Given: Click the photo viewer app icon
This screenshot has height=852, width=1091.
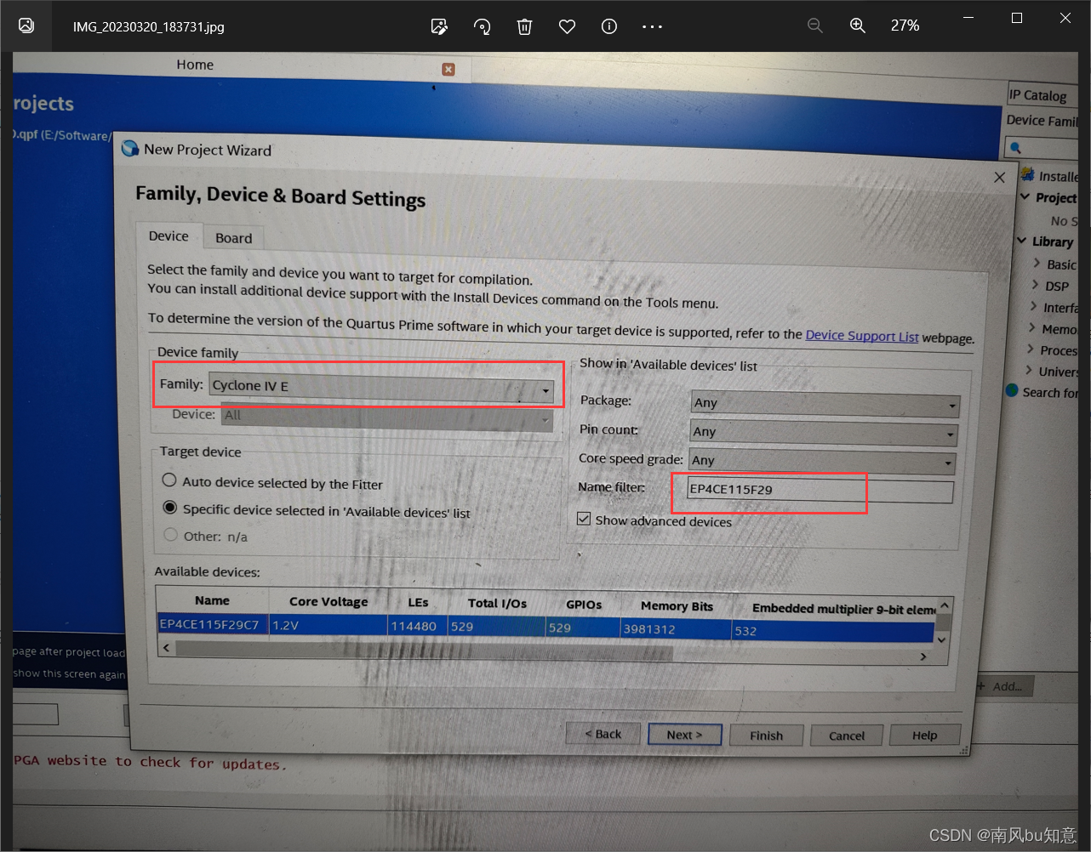Looking at the screenshot, I should (x=26, y=26).
